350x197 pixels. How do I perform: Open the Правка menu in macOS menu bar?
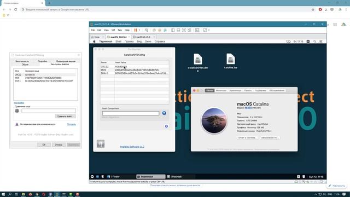click(x=129, y=42)
